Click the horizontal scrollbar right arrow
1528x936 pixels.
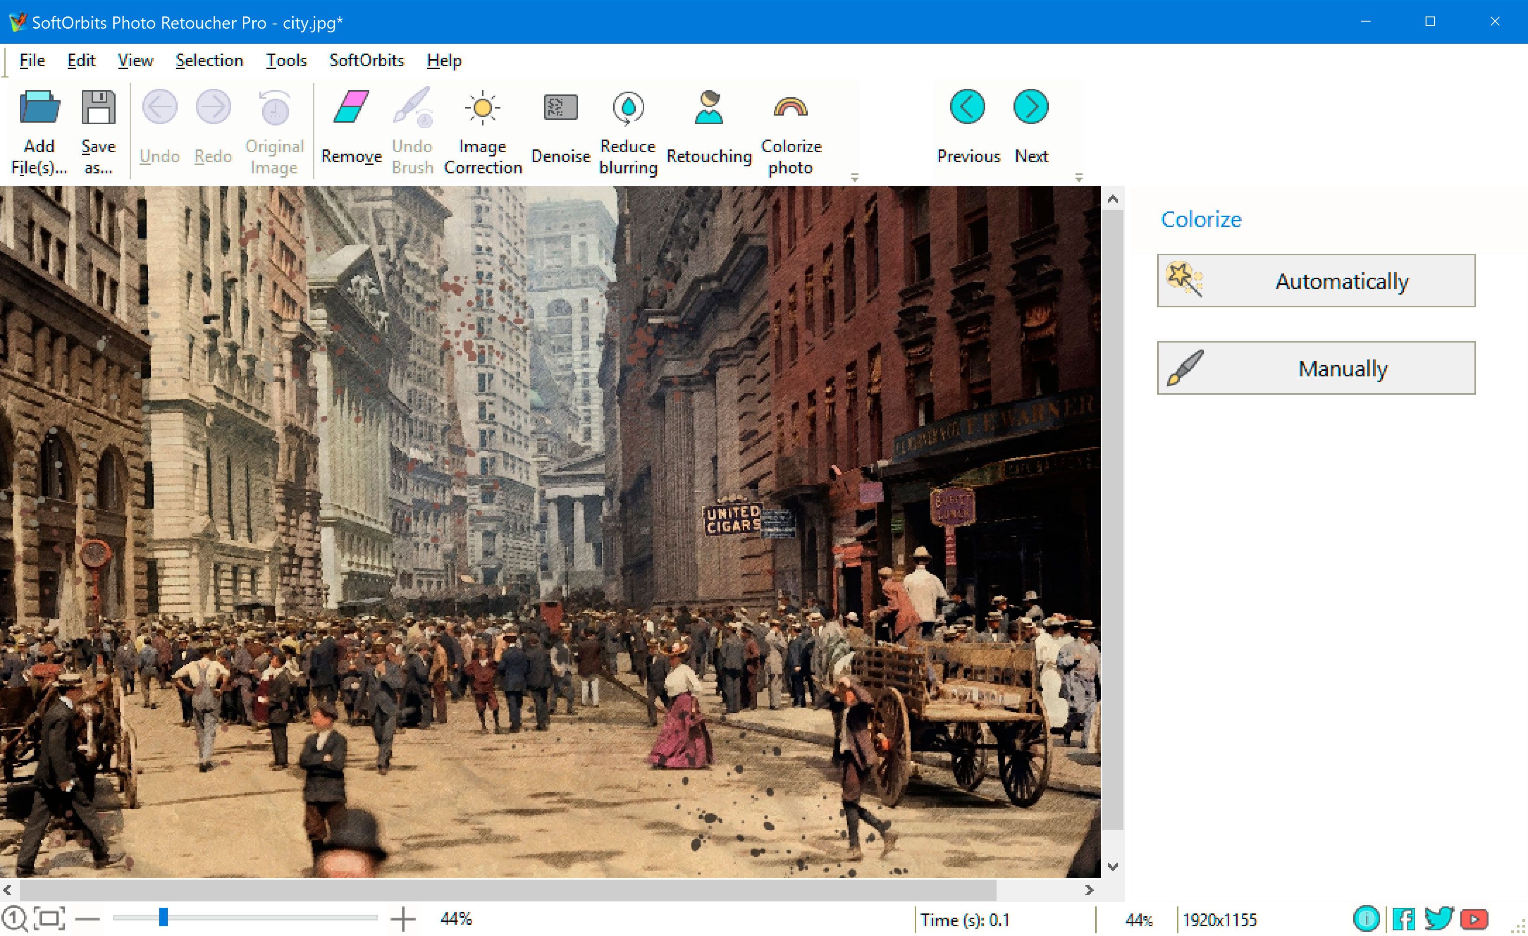tap(1090, 890)
